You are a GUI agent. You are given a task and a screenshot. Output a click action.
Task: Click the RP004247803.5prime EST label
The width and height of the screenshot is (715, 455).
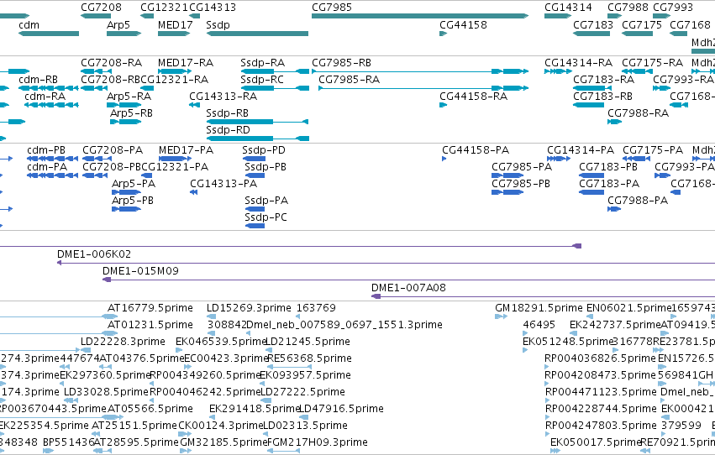(601, 425)
